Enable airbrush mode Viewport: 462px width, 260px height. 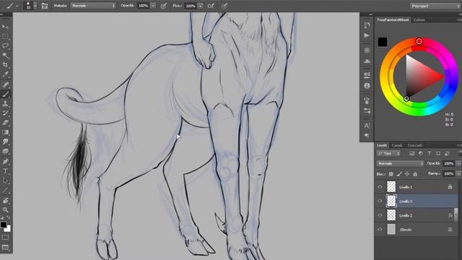click(211, 6)
